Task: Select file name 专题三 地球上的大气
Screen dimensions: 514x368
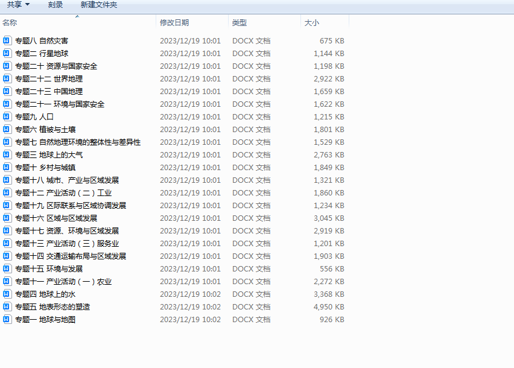Action: pos(49,154)
